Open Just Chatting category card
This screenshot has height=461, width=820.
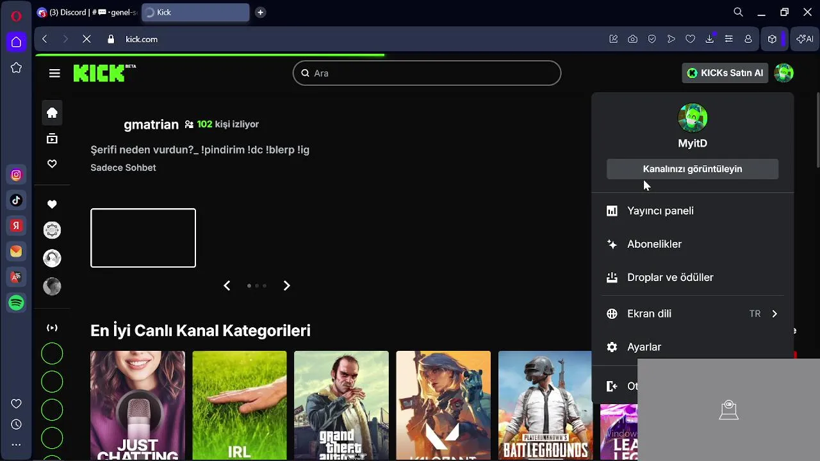[x=138, y=405]
